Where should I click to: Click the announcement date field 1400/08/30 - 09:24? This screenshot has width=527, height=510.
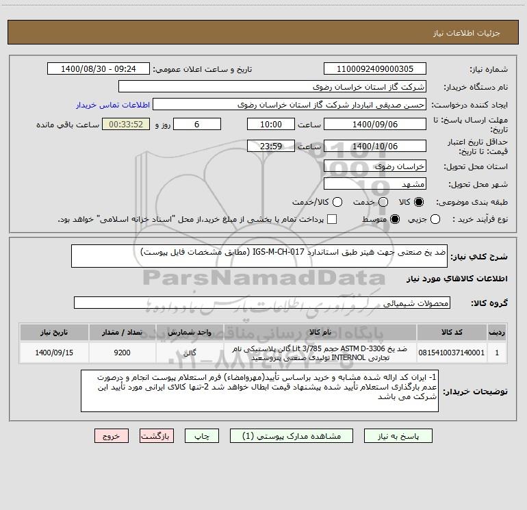coord(99,69)
